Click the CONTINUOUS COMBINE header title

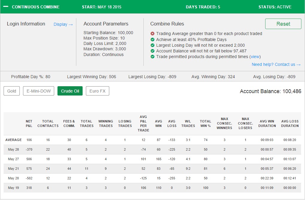point(36,7)
